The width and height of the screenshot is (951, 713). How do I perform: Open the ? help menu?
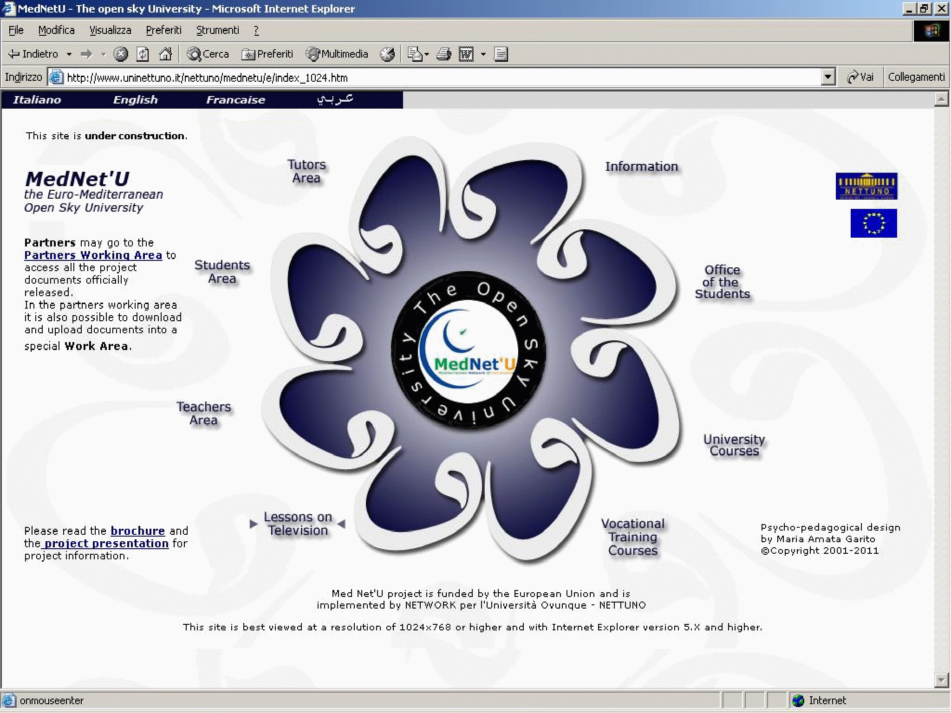[x=256, y=30]
